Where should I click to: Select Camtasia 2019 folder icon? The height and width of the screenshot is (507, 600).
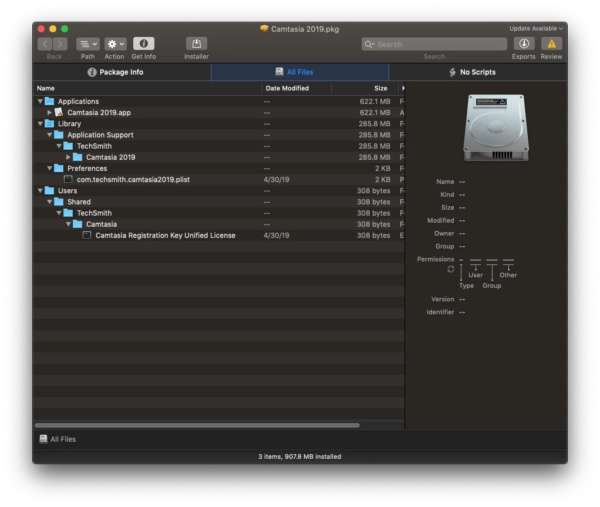point(77,157)
